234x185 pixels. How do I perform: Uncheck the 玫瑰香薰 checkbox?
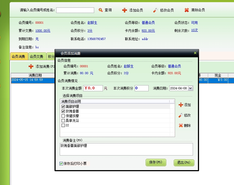point(63,111)
